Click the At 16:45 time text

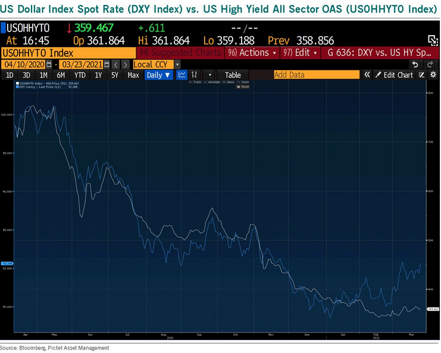pyautogui.click(x=27, y=41)
